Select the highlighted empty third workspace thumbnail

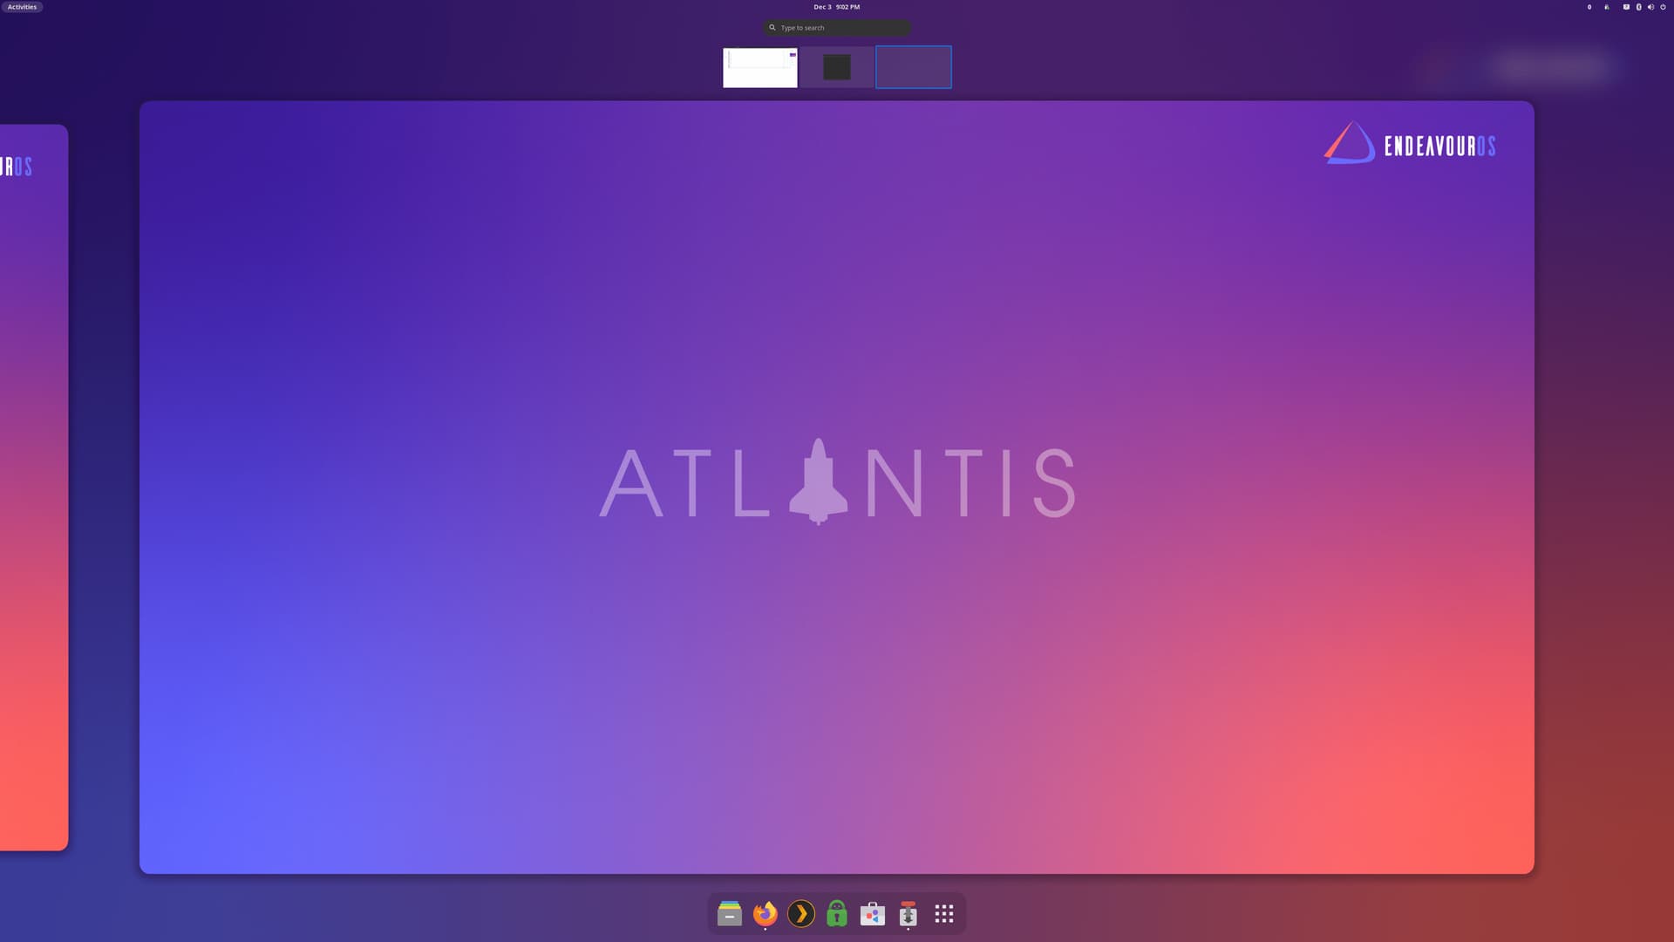(914, 67)
